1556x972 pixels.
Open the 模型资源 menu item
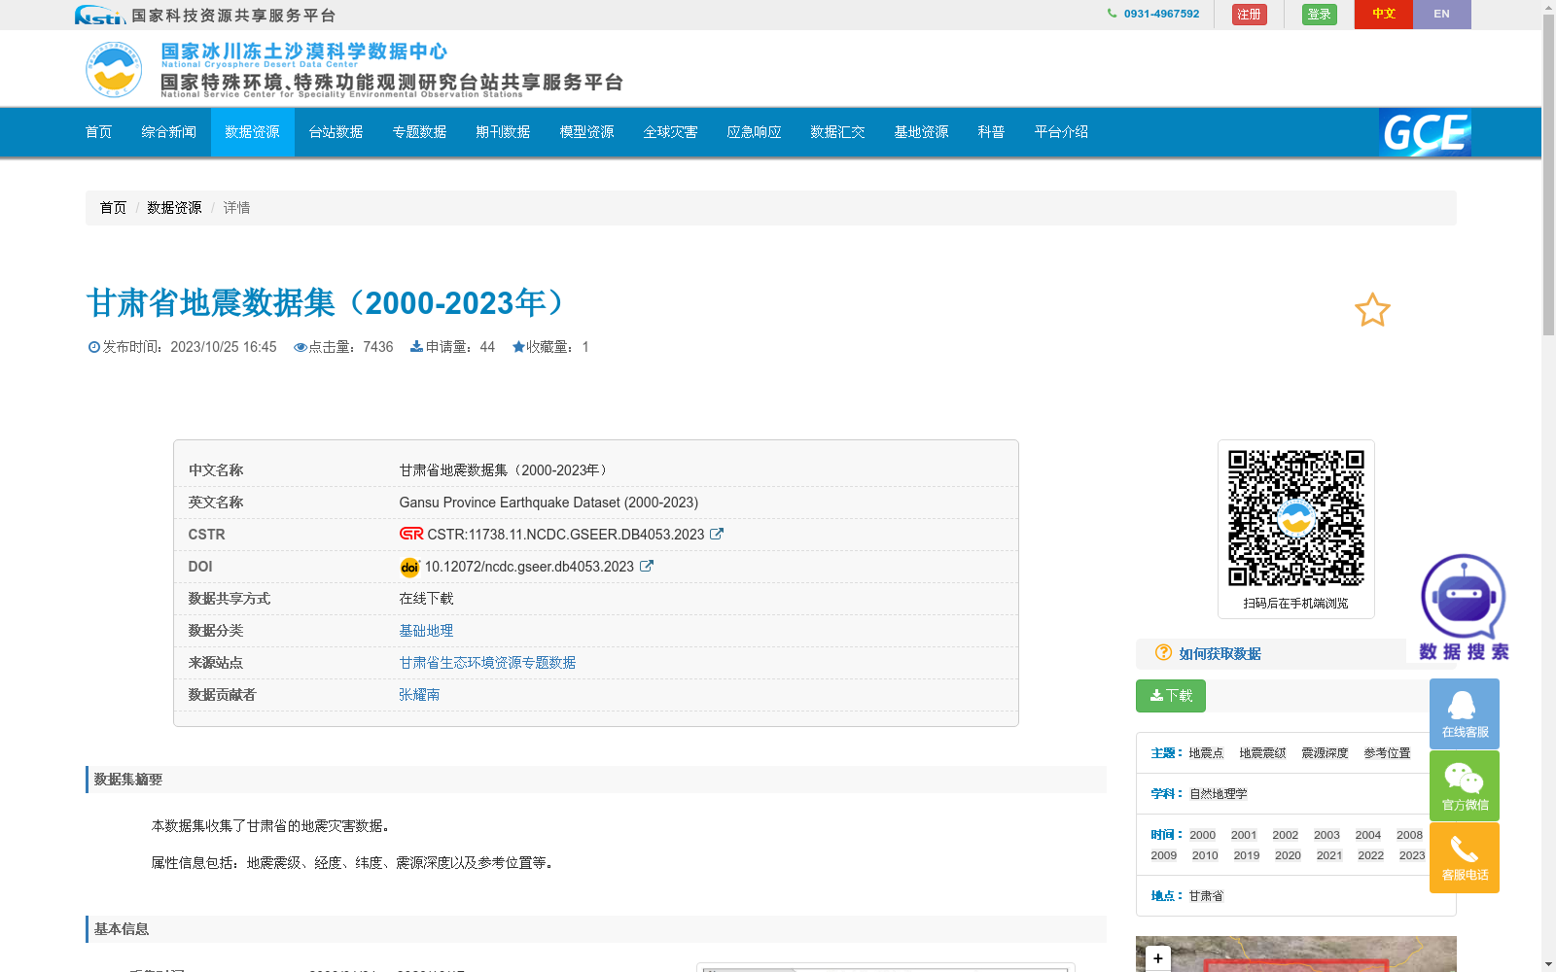pos(587,132)
